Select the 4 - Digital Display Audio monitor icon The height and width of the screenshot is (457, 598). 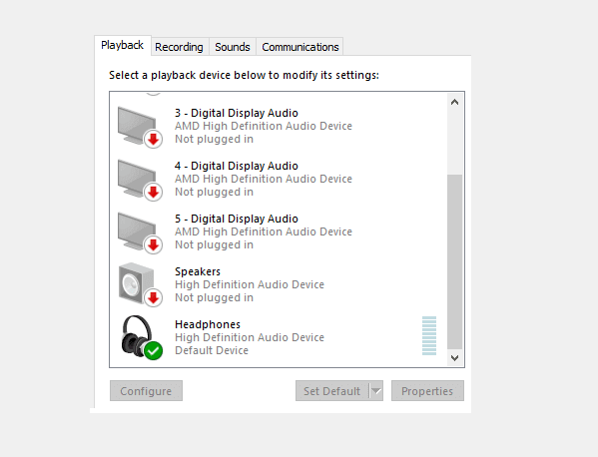(140, 180)
